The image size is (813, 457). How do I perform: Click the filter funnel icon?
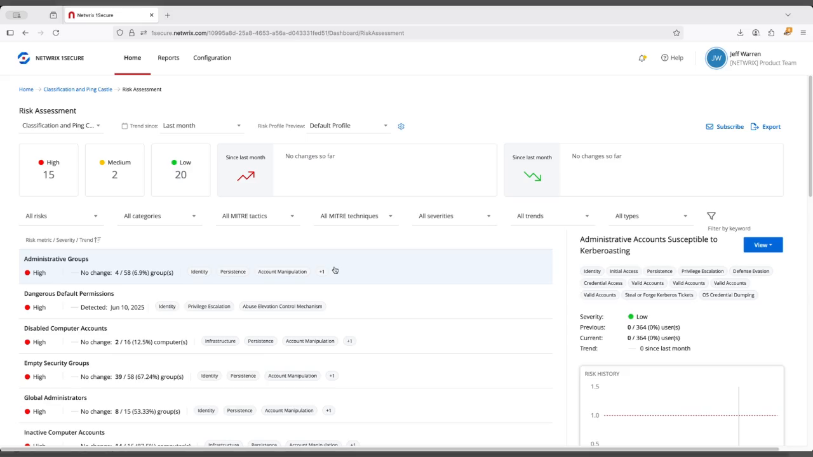click(x=711, y=216)
